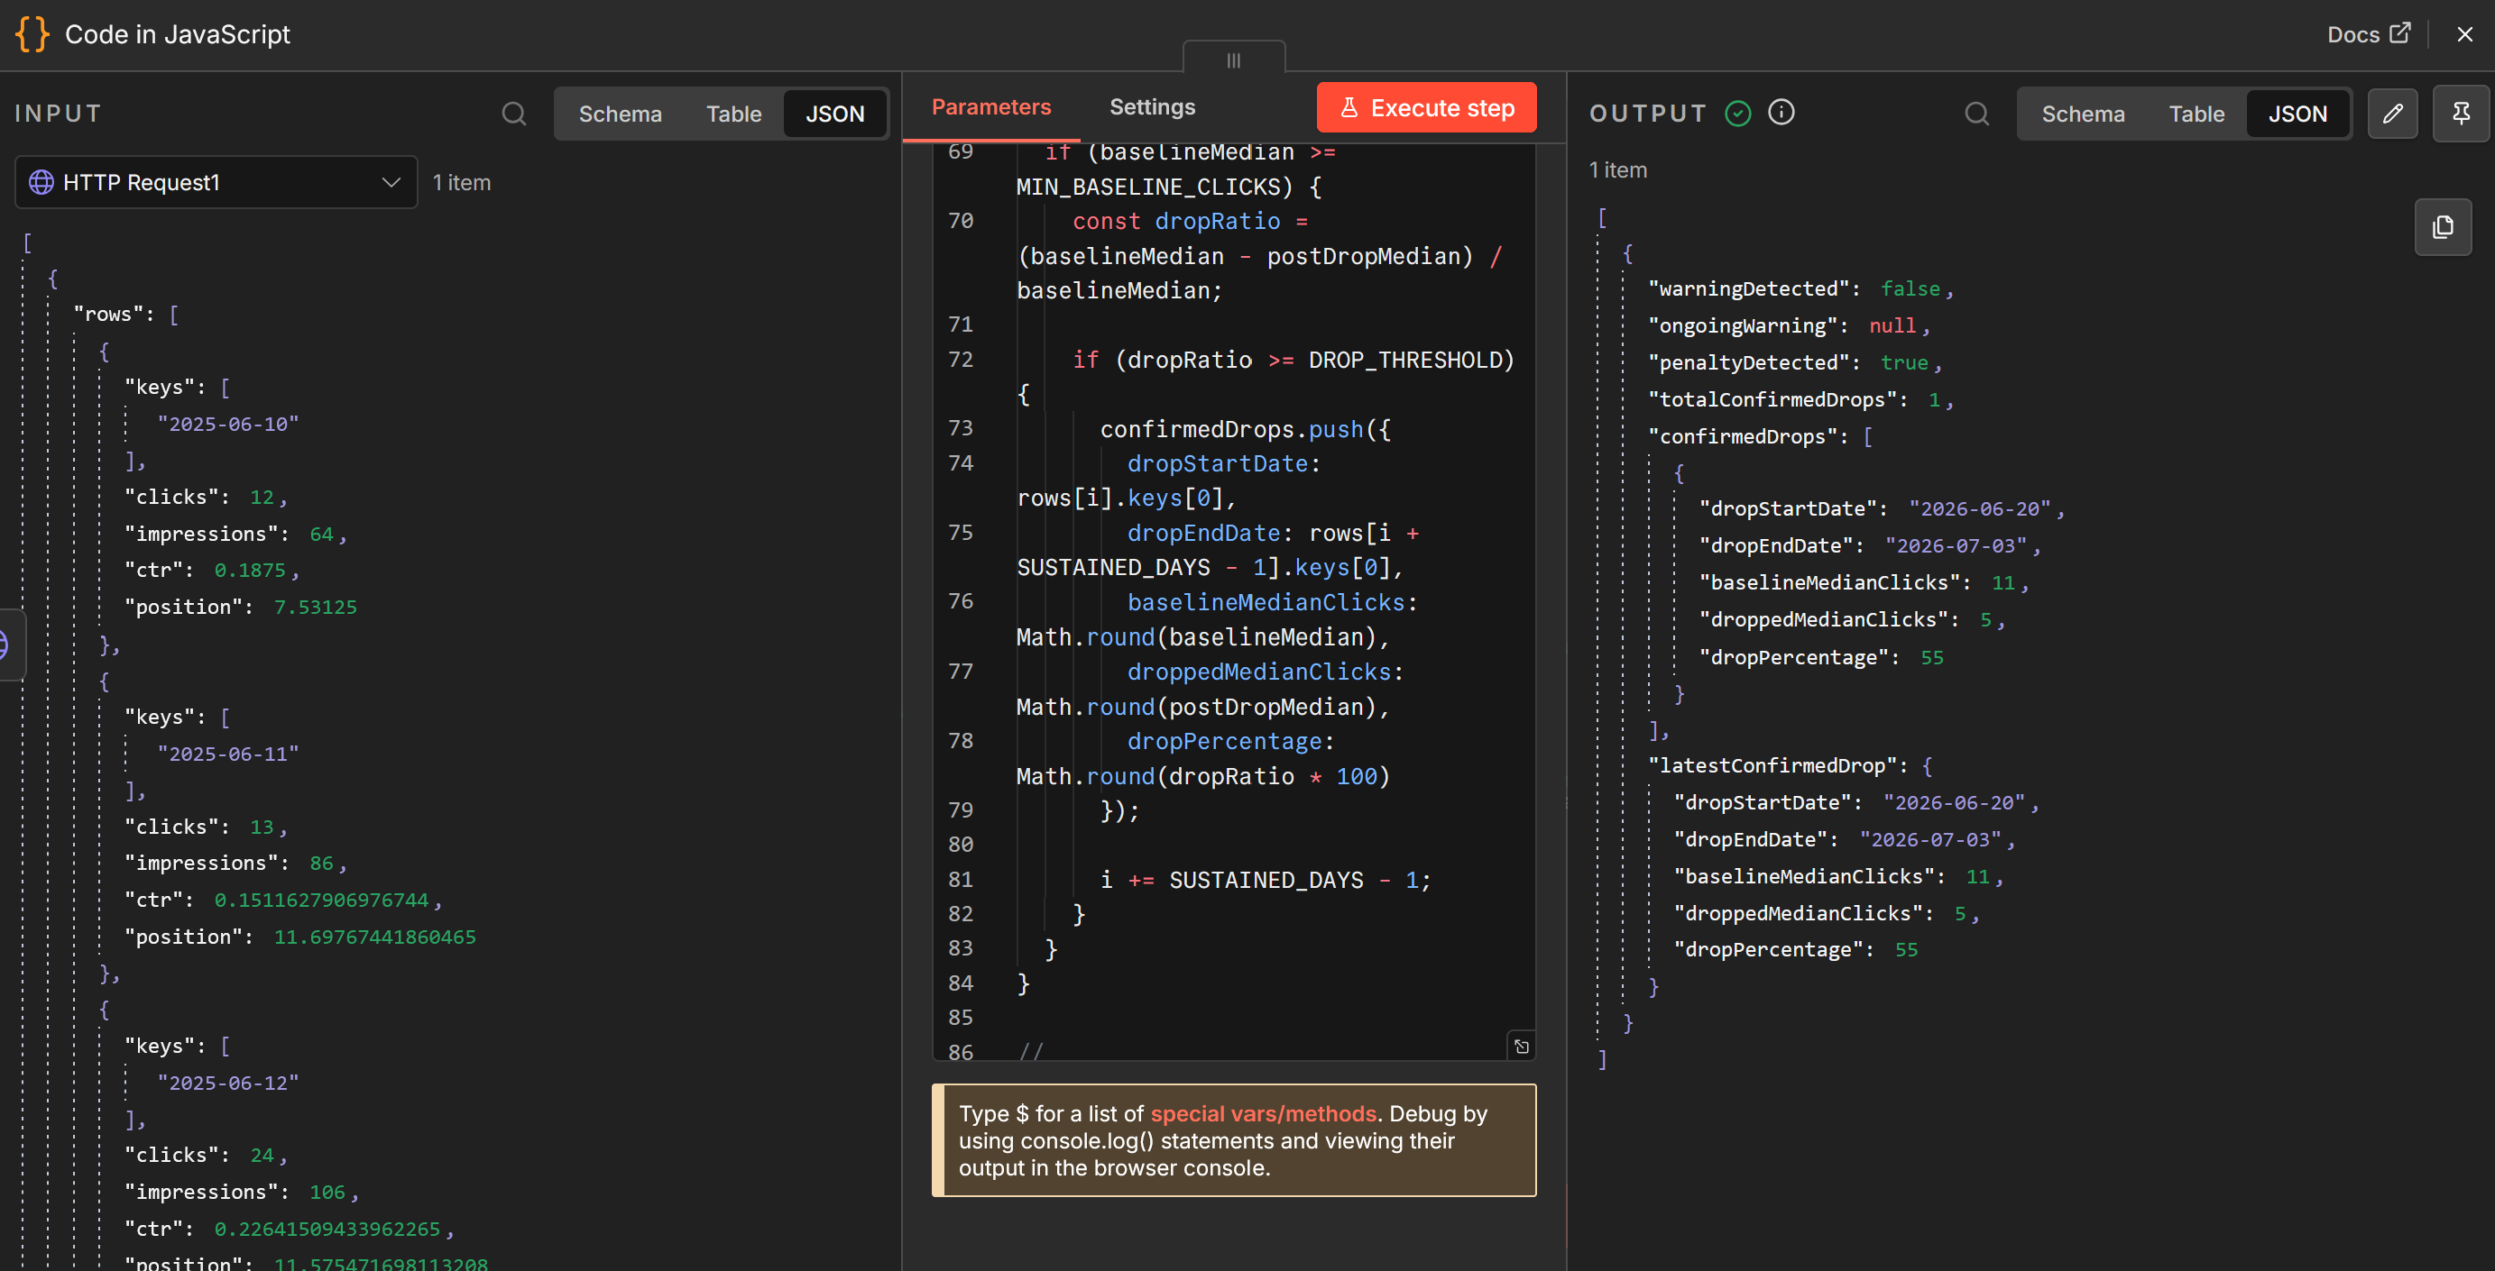The height and width of the screenshot is (1271, 2495).
Task: Open the Docs external link
Action: tap(2368, 34)
